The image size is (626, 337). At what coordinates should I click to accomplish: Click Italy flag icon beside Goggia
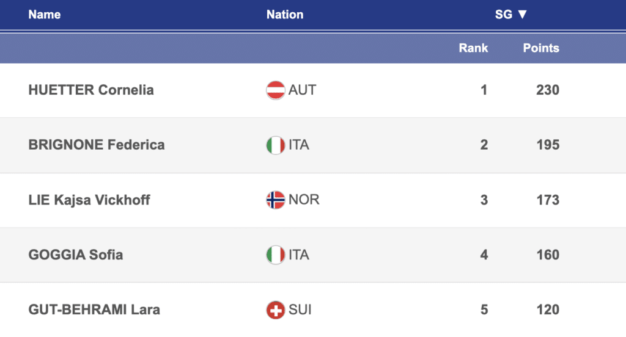[x=276, y=255]
